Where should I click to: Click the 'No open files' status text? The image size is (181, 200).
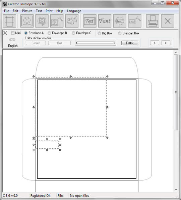click(x=79, y=196)
